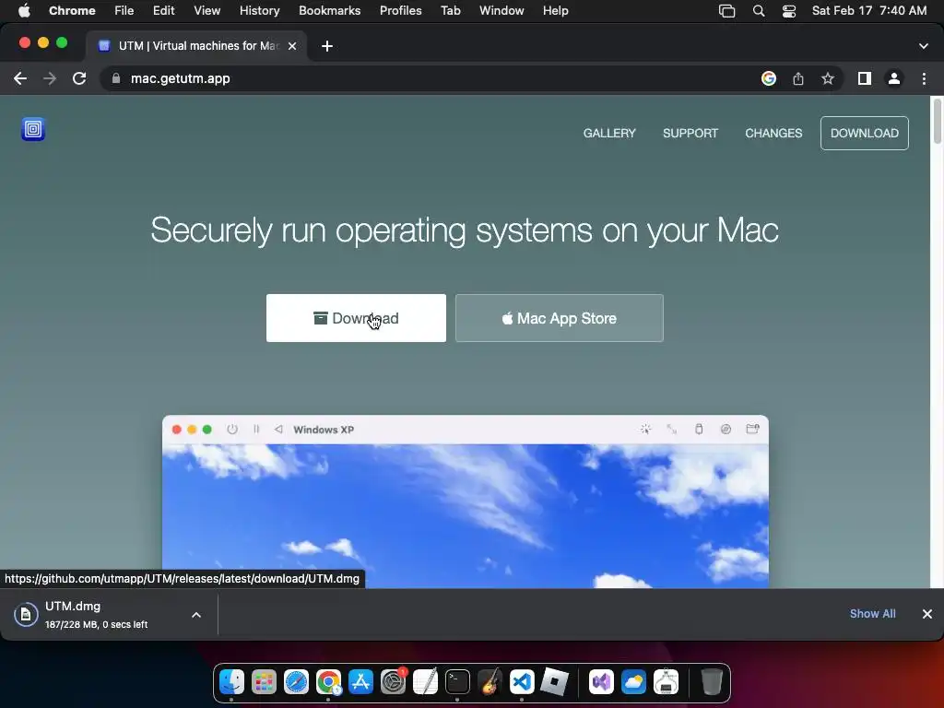Go back to the previous page
The height and width of the screenshot is (708, 944).
(20, 78)
